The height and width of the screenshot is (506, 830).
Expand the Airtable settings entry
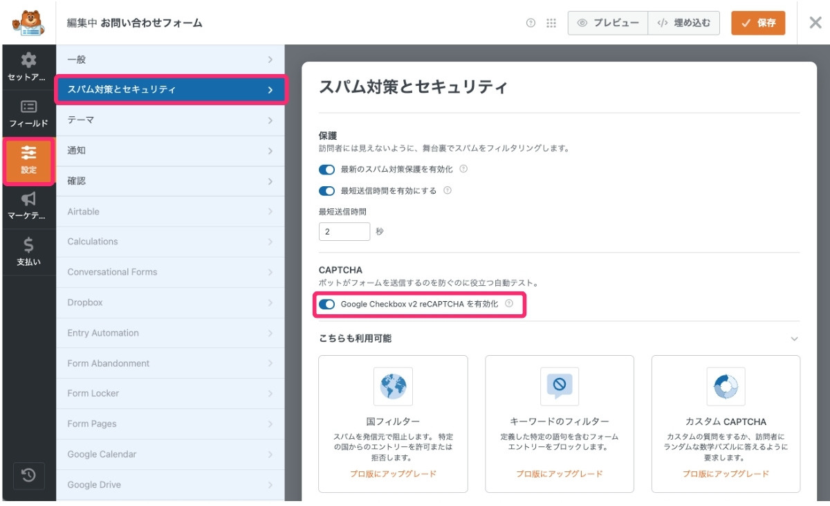pos(169,211)
